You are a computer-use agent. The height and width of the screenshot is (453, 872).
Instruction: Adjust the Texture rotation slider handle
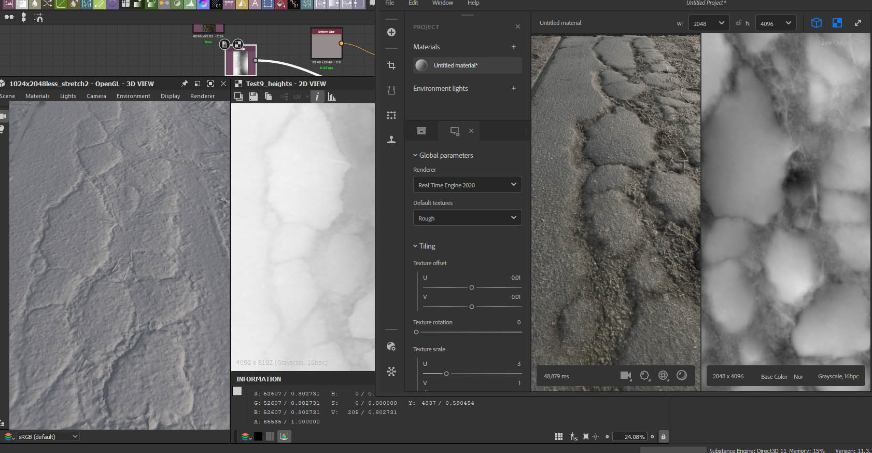(x=416, y=332)
